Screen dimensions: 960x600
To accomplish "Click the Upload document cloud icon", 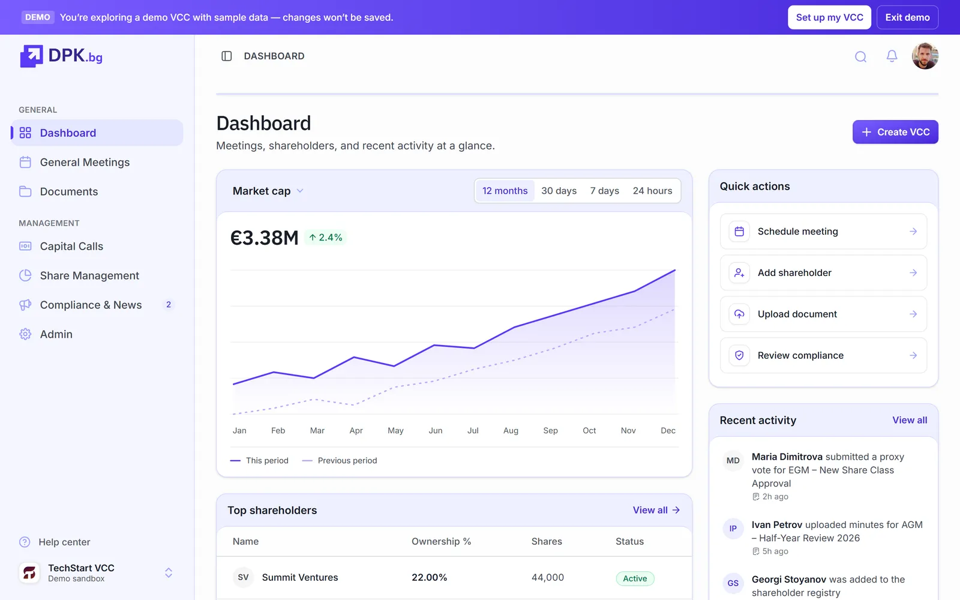I will point(739,314).
